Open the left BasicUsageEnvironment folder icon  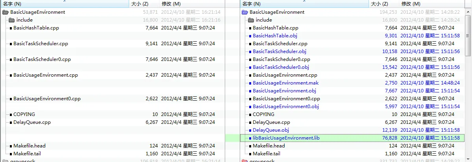point(6,12)
